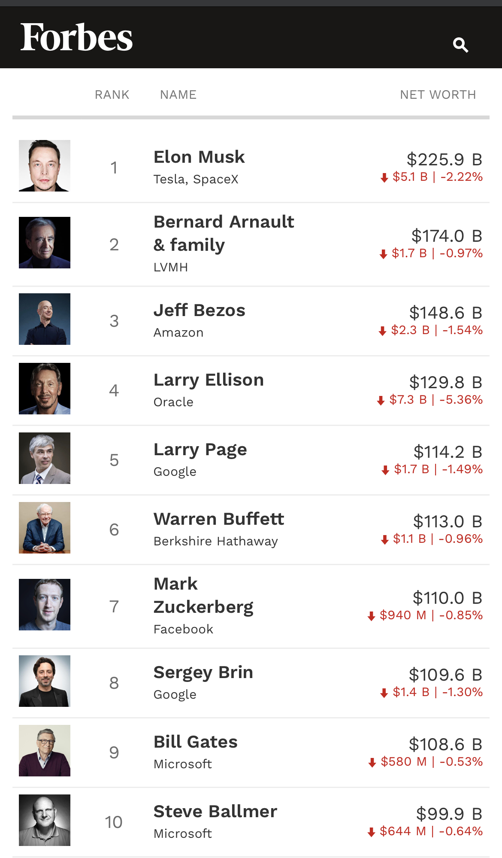This screenshot has width=502, height=858.
Task: Open the Elon Musk name link
Action: [199, 157]
